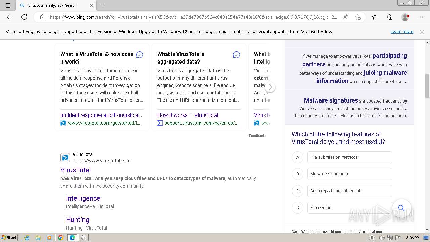430x242 pixels.
Task: Click the 2:06 PM clock
Action: (413, 238)
